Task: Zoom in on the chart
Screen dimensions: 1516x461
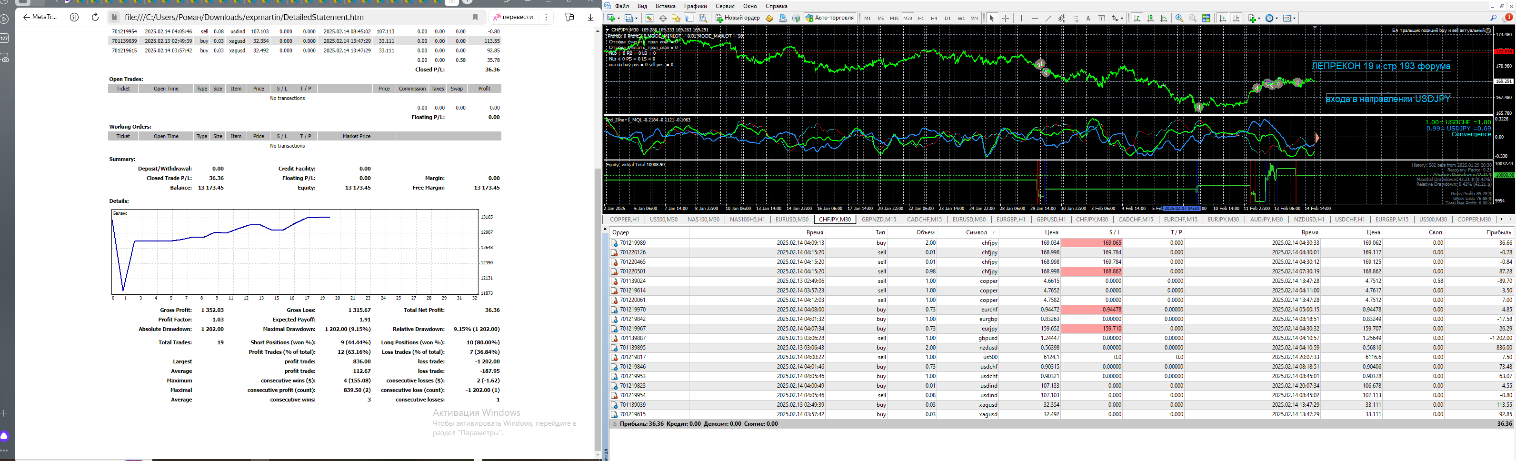Action: [1179, 18]
